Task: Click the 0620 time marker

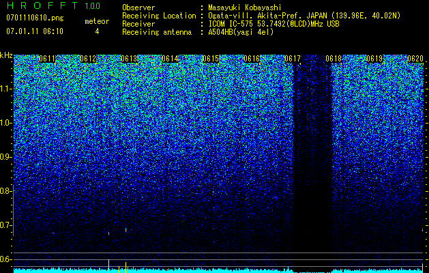Action: point(415,59)
